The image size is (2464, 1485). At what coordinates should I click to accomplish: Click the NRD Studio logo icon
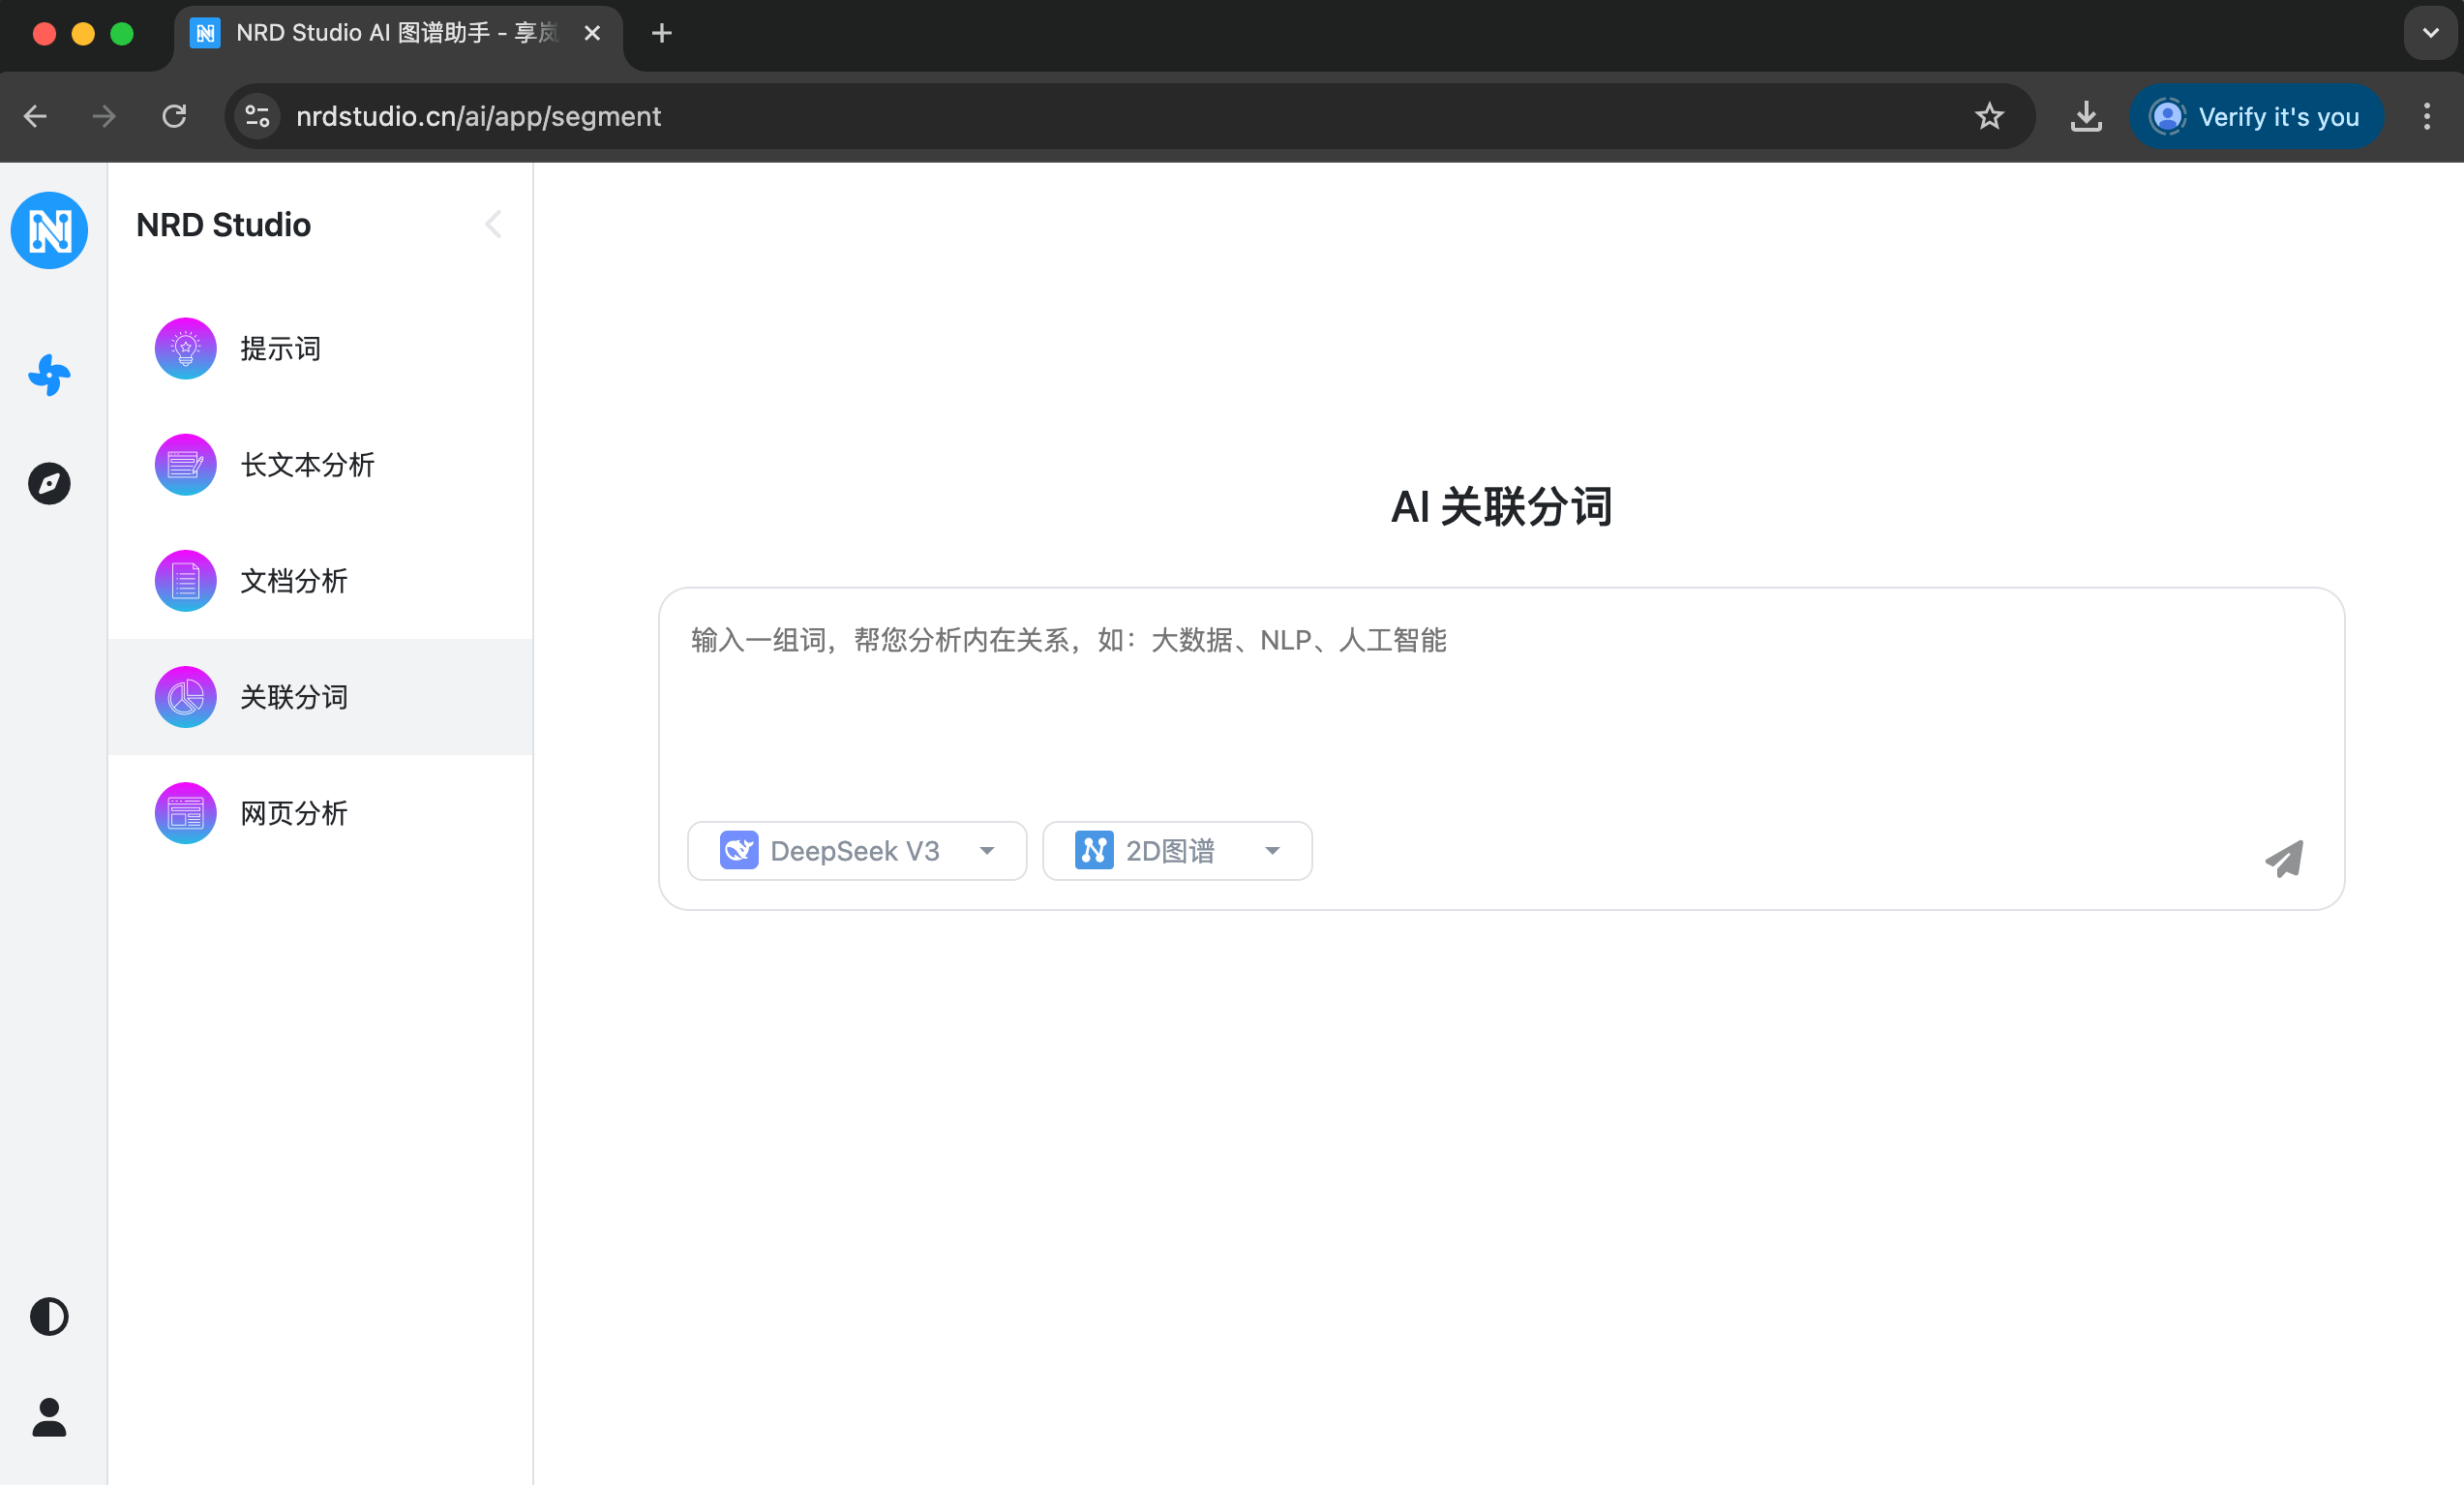(49, 230)
